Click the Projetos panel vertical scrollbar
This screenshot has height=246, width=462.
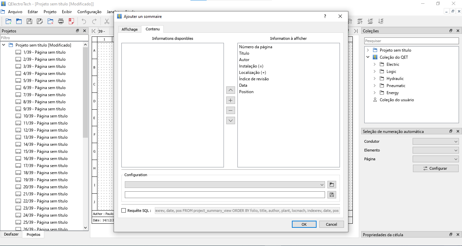click(x=86, y=101)
